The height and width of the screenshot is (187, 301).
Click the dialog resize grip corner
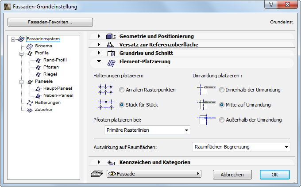tap(295, 181)
